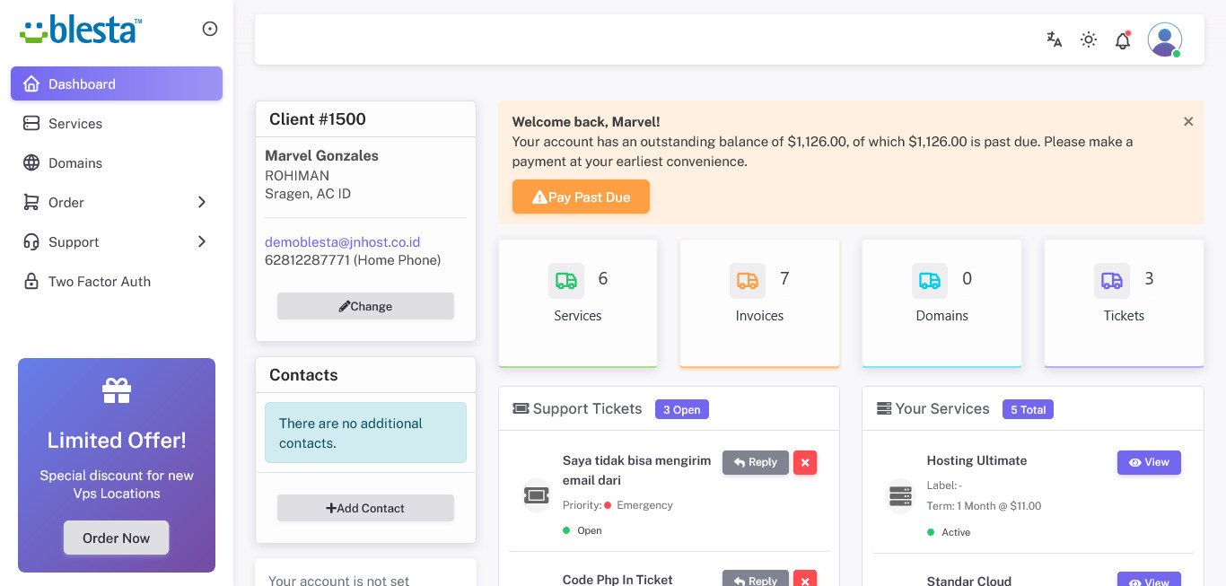
Task: Click the Change client details button
Action: point(365,306)
